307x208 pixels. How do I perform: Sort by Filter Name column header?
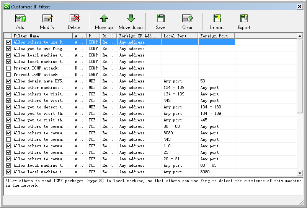click(x=42, y=36)
